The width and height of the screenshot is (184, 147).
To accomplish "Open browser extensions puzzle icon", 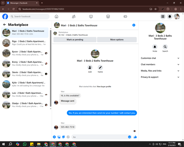I will tap(168, 9).
